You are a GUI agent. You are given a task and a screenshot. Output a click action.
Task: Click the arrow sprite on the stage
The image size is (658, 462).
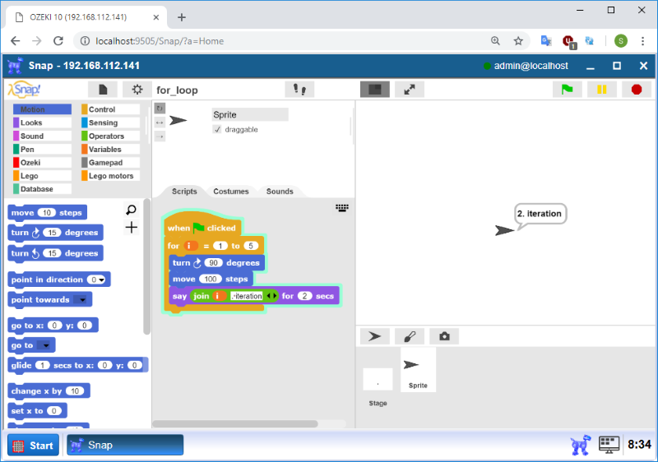click(x=504, y=230)
